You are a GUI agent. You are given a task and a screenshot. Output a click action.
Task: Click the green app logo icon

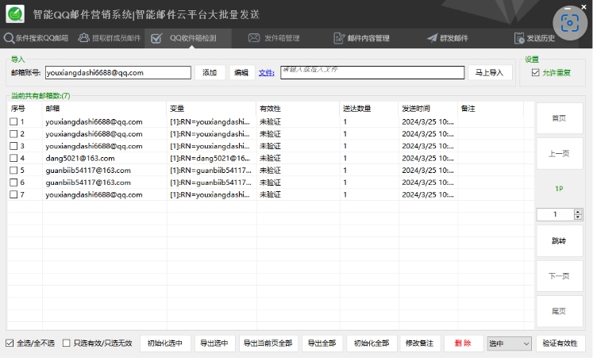point(15,14)
